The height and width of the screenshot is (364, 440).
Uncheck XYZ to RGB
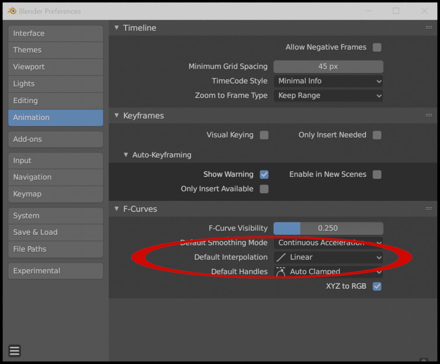coord(377,286)
